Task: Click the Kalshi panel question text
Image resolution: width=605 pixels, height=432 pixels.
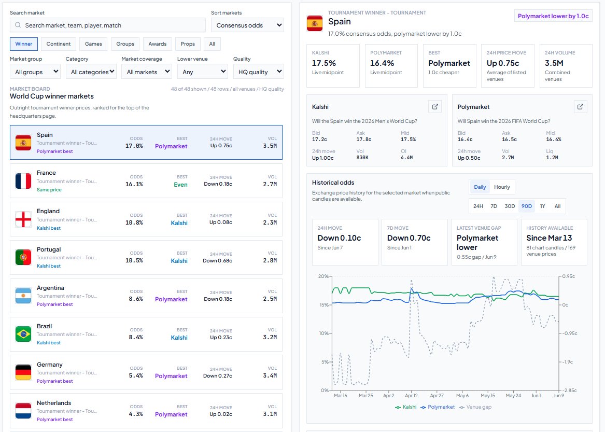Action: click(x=364, y=121)
